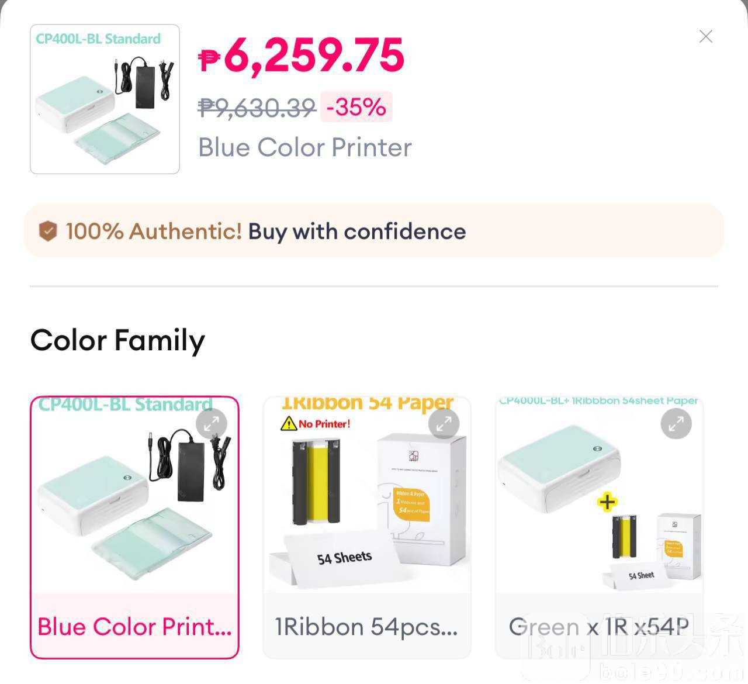Open the CP400L-BL Standard preview thumbnail

(x=105, y=99)
